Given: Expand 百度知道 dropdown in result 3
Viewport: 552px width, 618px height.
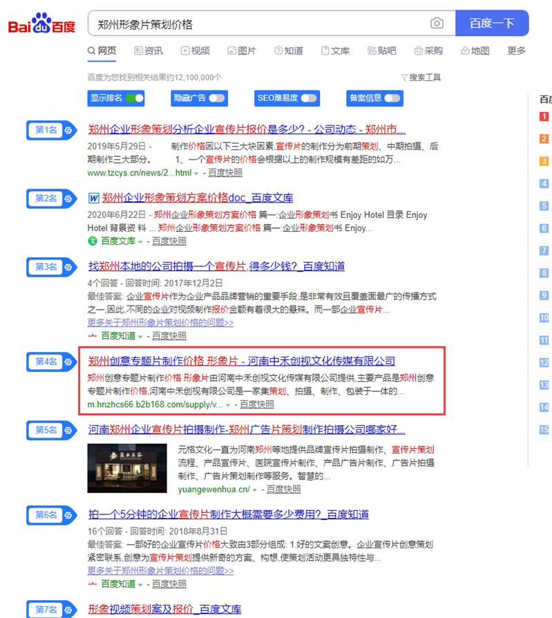Looking at the screenshot, I should pyautogui.click(x=140, y=337).
